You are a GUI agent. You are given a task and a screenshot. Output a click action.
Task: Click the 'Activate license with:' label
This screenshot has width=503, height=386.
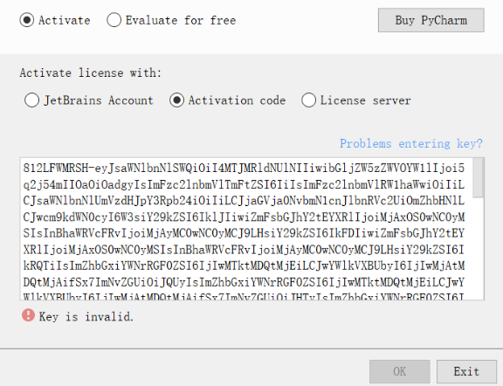click(x=91, y=72)
